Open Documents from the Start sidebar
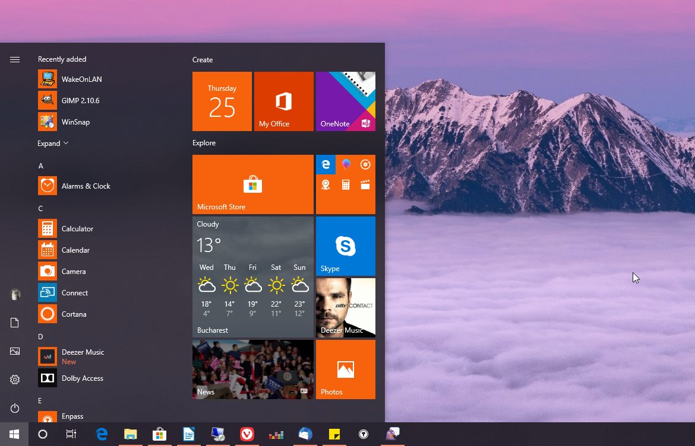This screenshot has height=446, width=695. click(15, 323)
